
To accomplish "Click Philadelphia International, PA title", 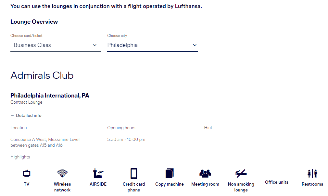I will pyautogui.click(x=50, y=96).
